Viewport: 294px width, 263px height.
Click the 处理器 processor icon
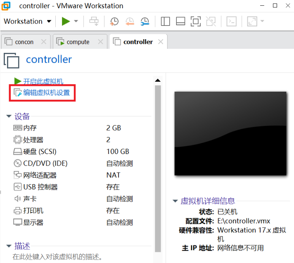point(18,140)
